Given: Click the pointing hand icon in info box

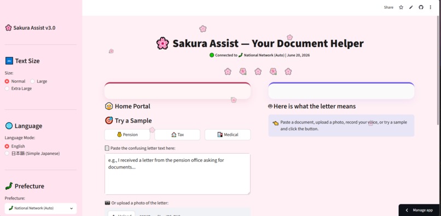Looking at the screenshot, I should click(x=275, y=123).
